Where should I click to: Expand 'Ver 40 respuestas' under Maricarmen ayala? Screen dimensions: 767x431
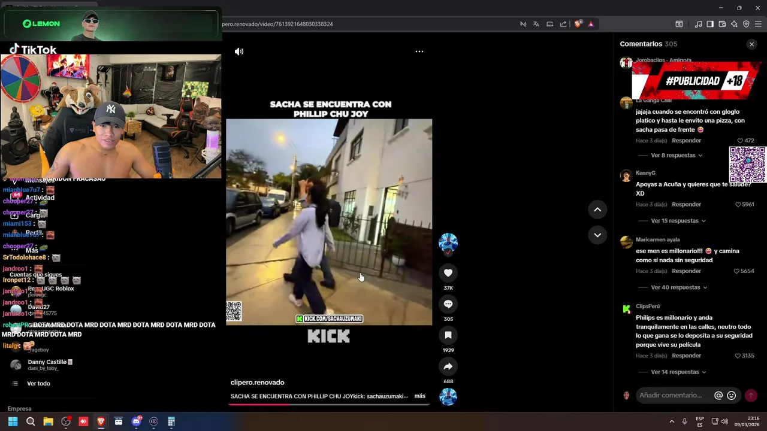coord(679,287)
